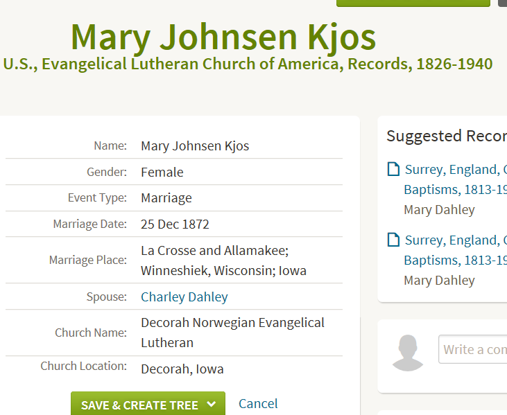This screenshot has height=415, width=507.
Task: Click the second Mary Dahley suggested name
Action: pos(439,281)
